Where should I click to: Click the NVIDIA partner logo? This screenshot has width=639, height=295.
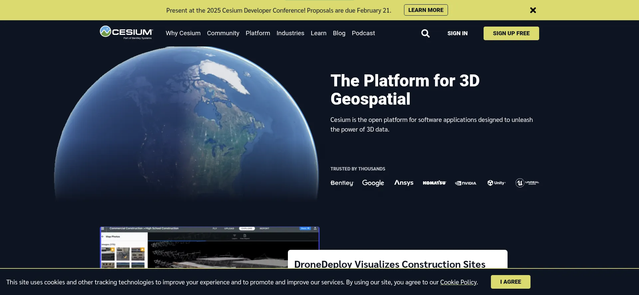466,183
